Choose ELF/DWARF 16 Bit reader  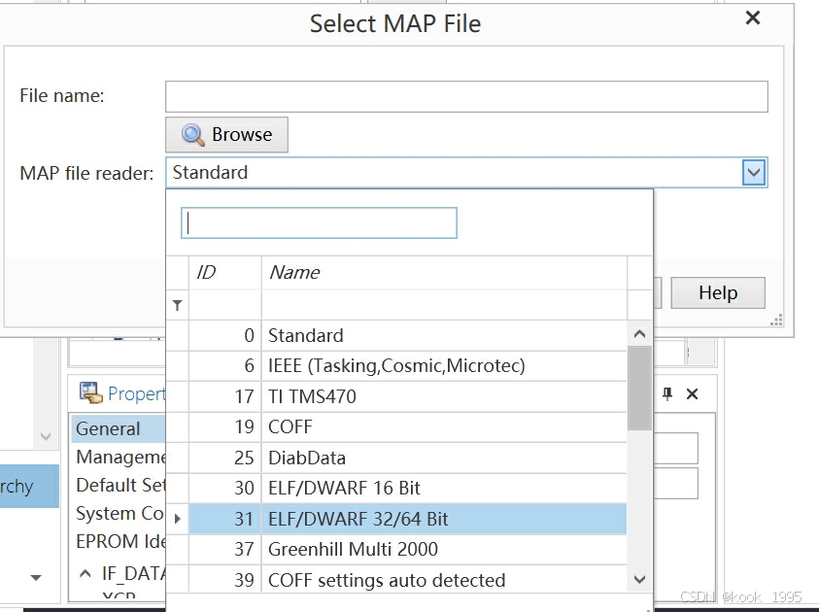tap(407, 489)
